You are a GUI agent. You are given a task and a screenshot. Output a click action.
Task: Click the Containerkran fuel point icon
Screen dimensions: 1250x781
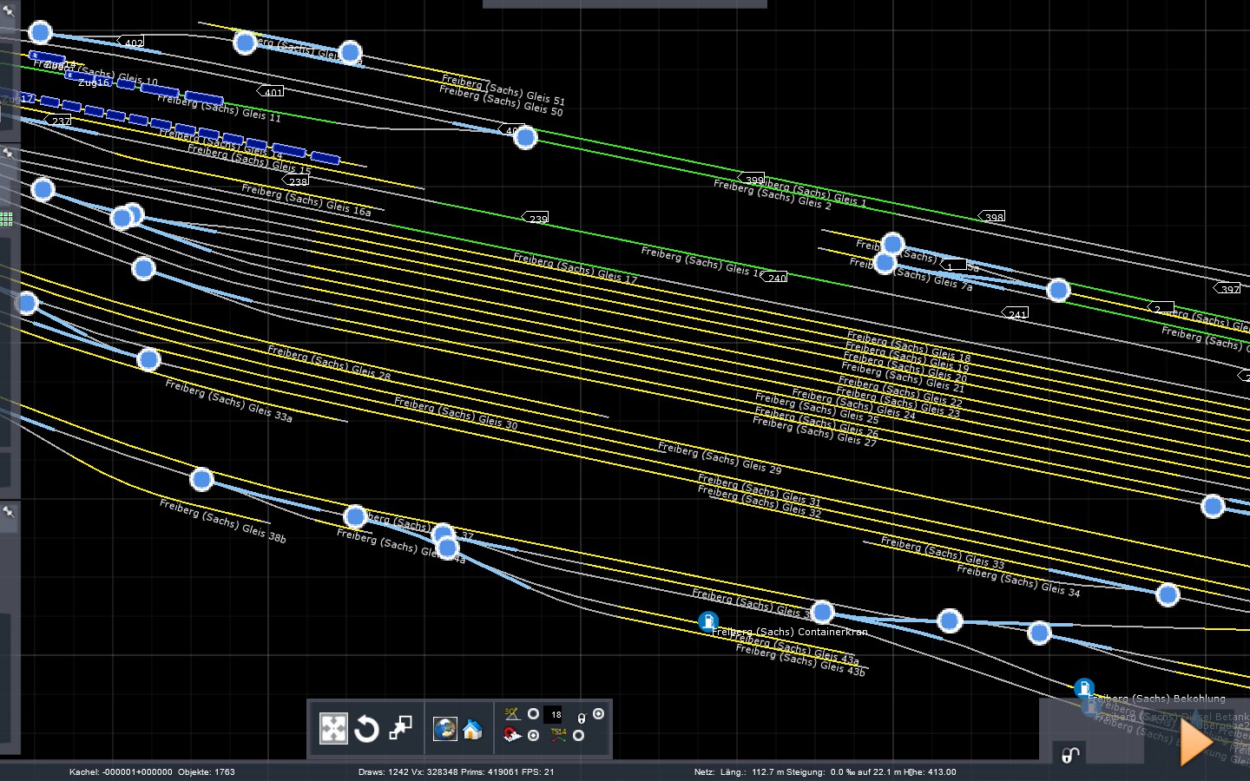708,621
